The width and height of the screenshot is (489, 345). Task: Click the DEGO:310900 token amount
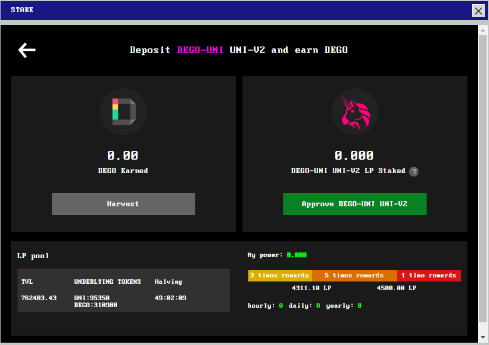[96, 305]
